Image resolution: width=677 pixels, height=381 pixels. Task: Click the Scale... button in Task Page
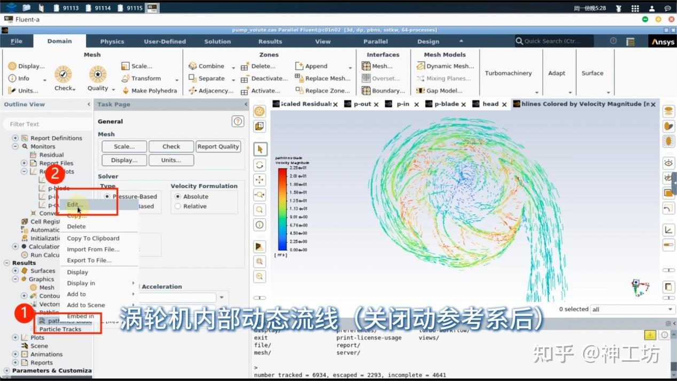pos(124,146)
